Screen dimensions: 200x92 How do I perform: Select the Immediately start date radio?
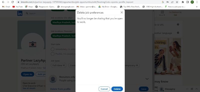(52, 49)
